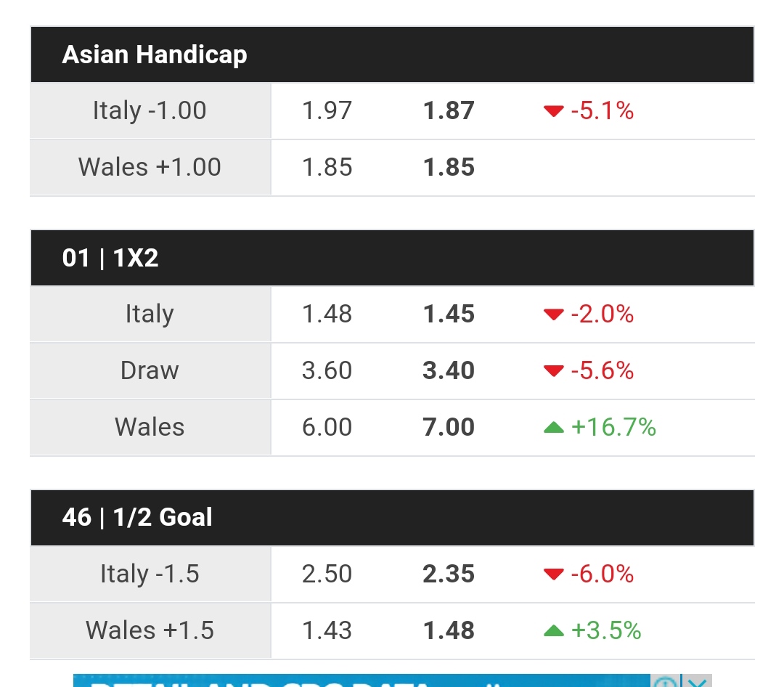The height and width of the screenshot is (687, 784).
Task: Click red down arrow beside -6.0%
Action: click(x=553, y=574)
